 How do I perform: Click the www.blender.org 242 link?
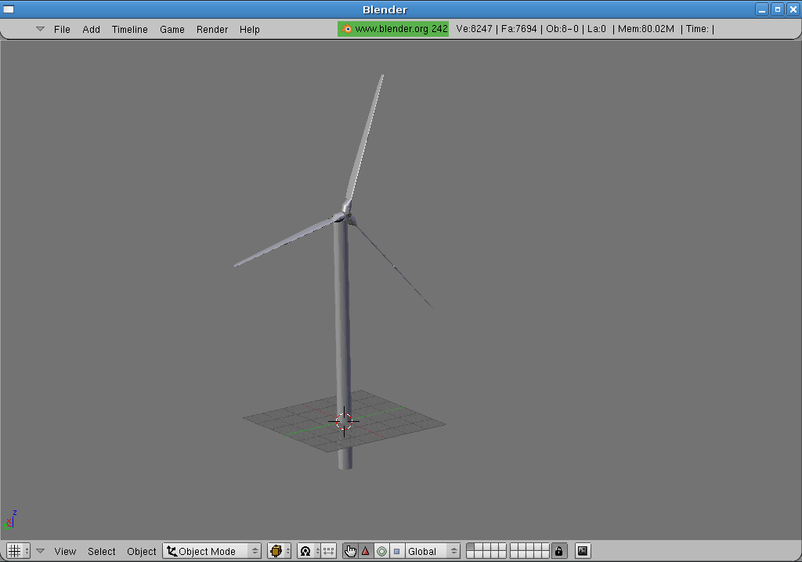[393, 29]
